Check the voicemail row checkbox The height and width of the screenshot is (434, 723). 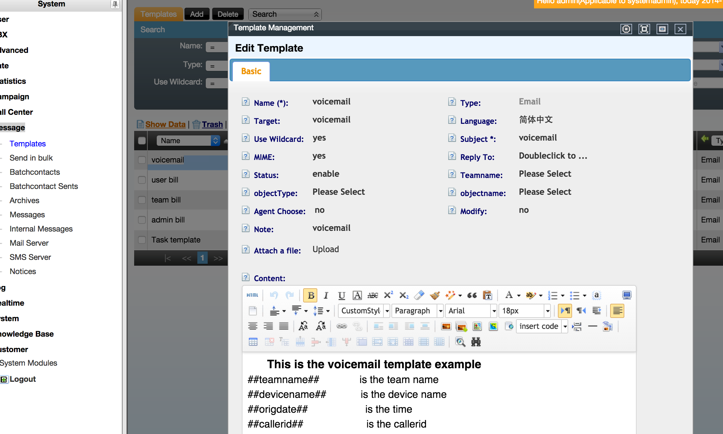(x=142, y=160)
